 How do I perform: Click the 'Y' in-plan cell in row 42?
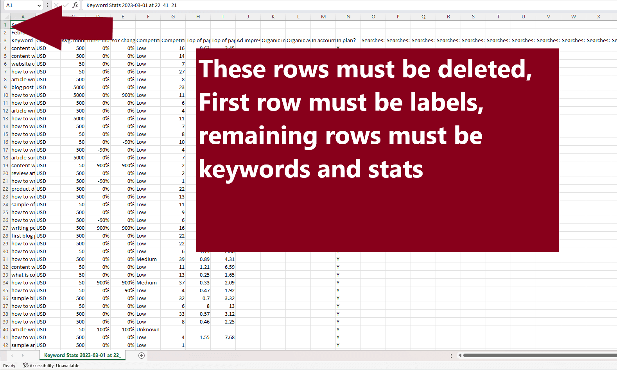348,345
